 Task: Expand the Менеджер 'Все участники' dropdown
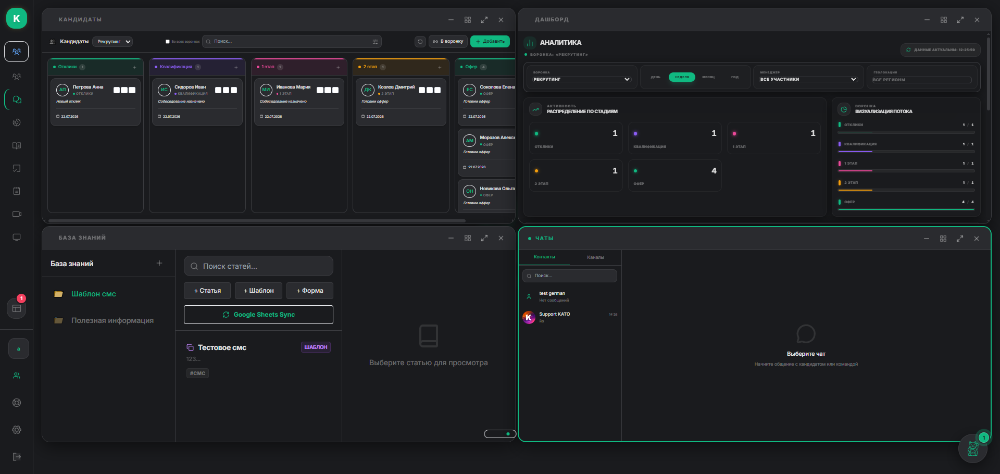tap(808, 79)
